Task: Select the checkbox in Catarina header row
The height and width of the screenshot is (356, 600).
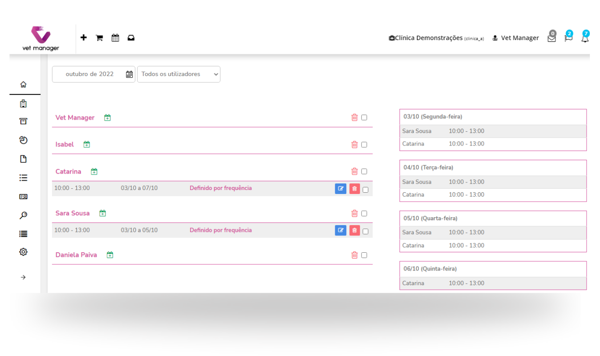Action: click(x=364, y=171)
